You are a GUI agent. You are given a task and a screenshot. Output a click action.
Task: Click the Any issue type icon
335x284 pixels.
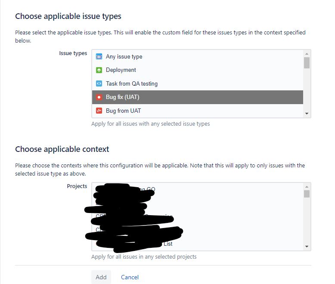[99, 57]
